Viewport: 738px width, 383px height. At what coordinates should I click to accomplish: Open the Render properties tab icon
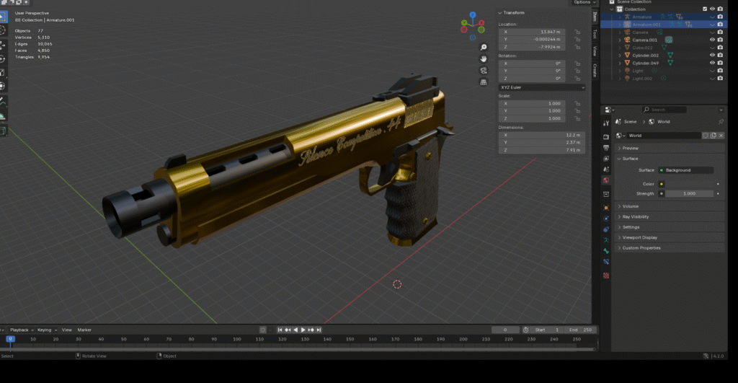pyautogui.click(x=606, y=137)
